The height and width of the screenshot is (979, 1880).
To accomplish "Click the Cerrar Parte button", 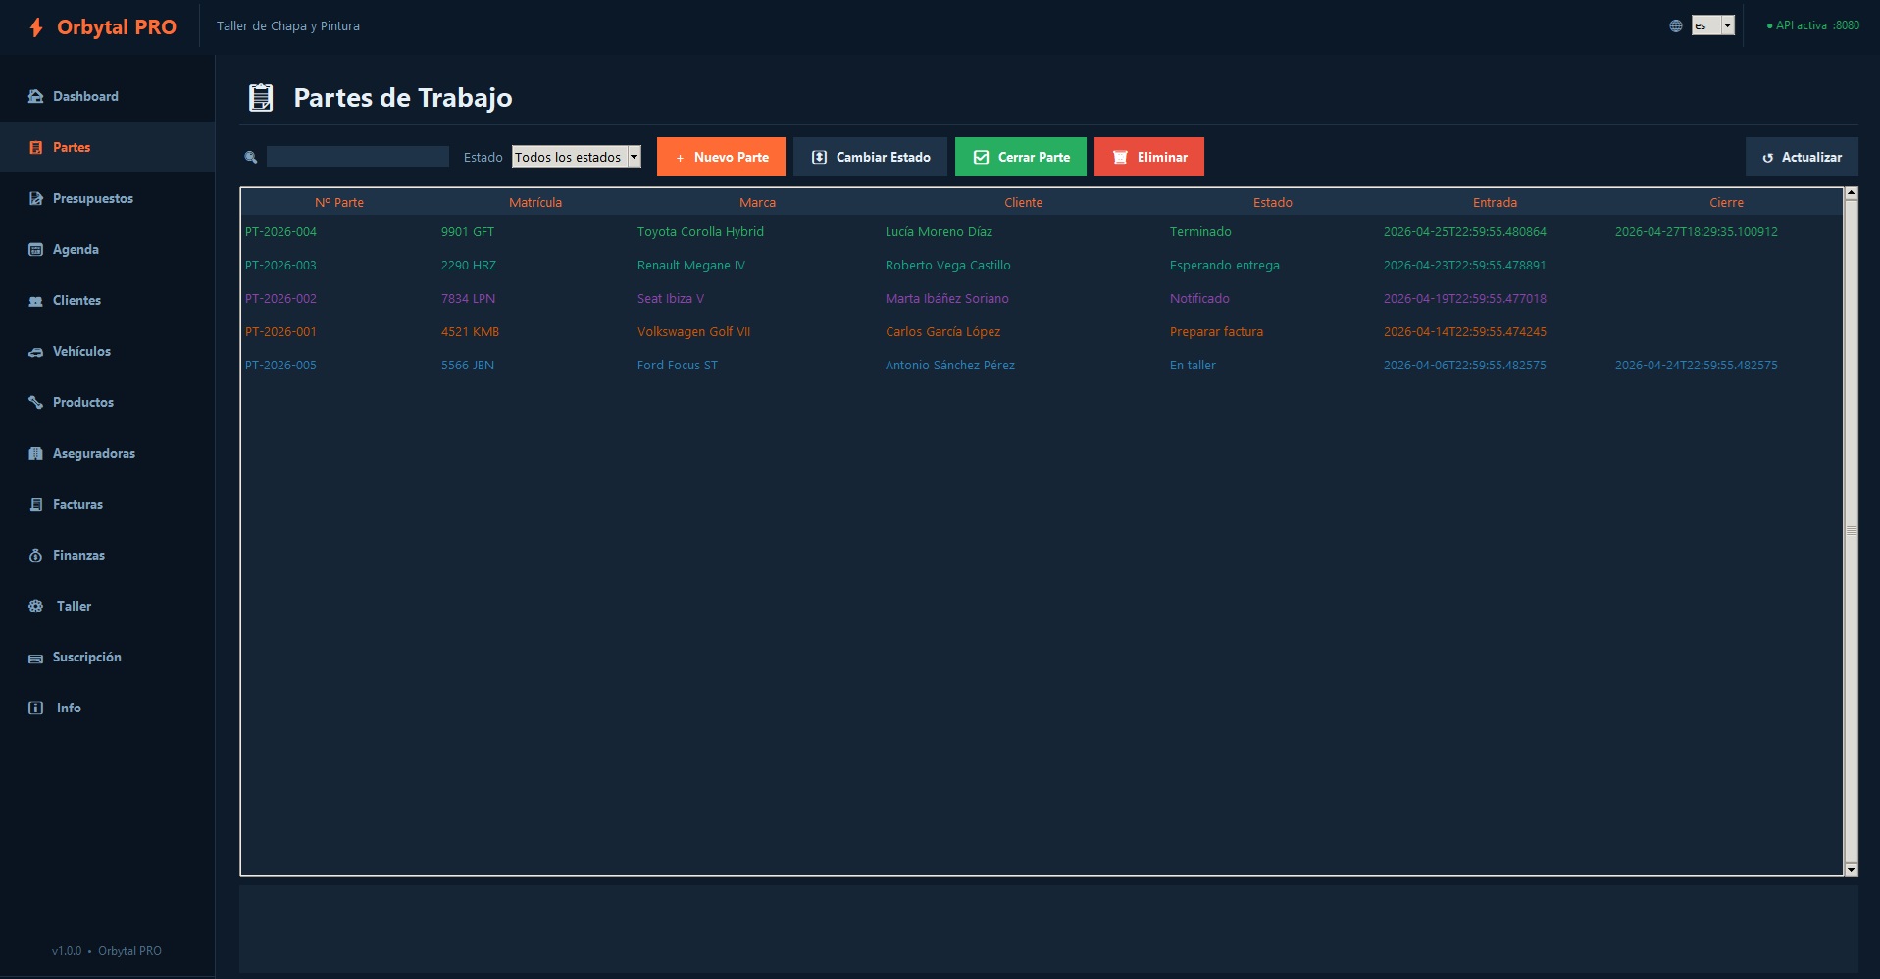I will 1020,157.
